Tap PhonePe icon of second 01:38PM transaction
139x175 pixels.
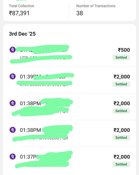coord(13,130)
